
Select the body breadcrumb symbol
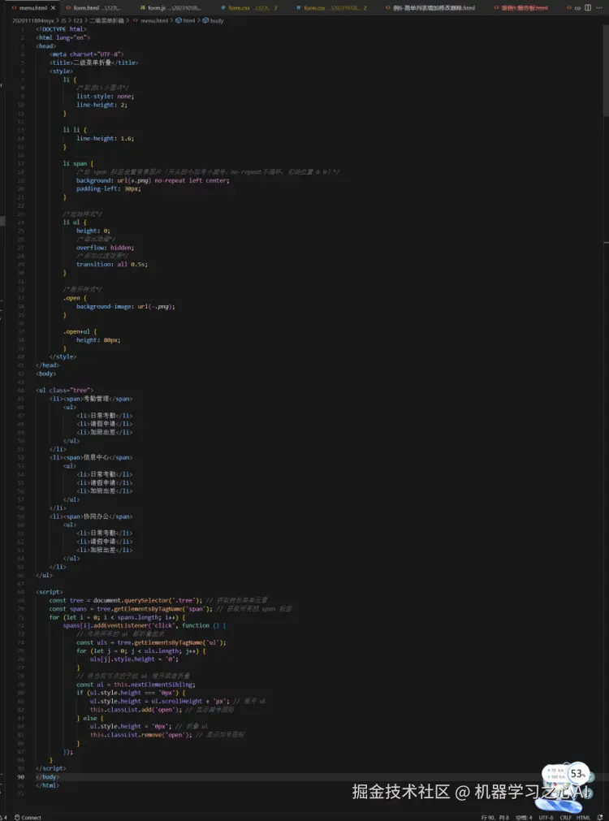(x=213, y=20)
